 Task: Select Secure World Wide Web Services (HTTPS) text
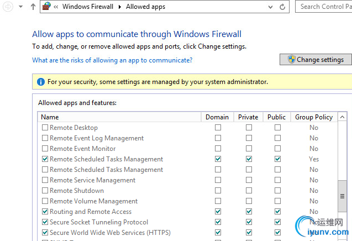point(110,233)
